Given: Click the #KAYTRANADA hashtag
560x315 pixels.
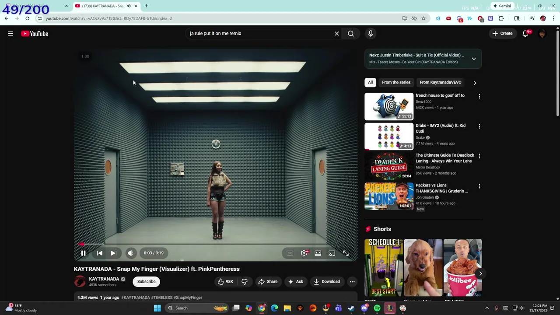Looking at the screenshot, I should (136, 297).
